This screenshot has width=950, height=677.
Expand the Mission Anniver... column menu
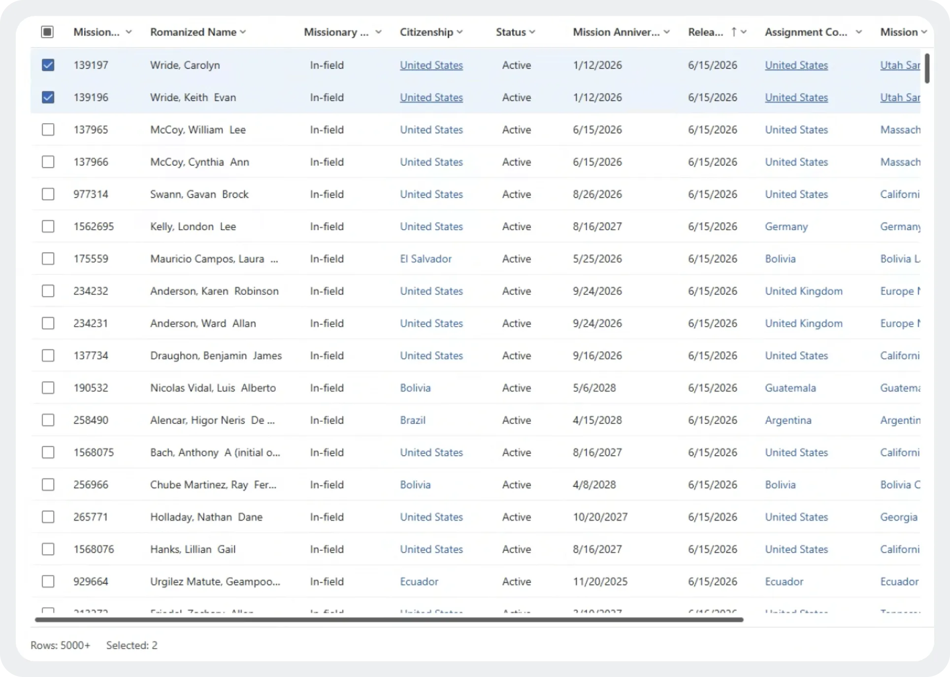[666, 32]
